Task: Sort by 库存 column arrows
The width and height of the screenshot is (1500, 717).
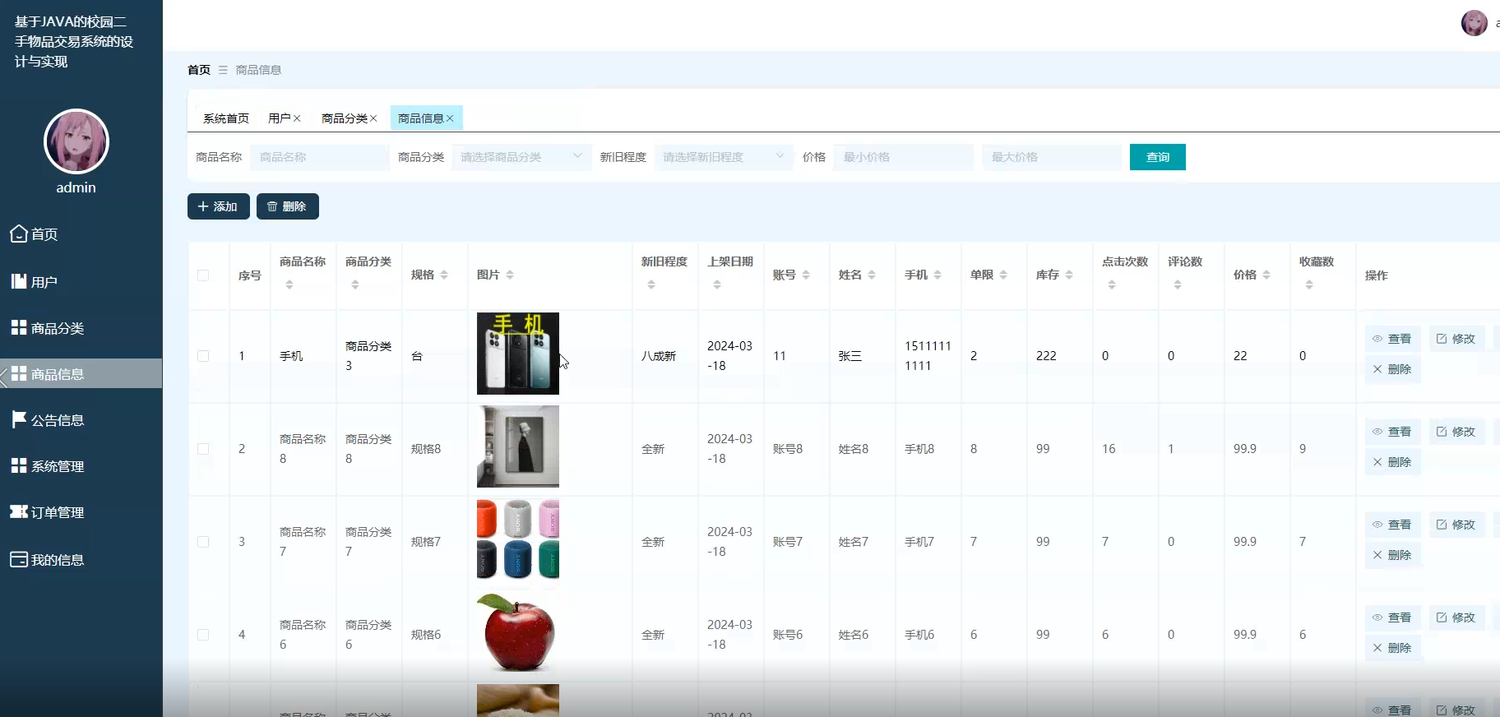Action: tap(1069, 275)
